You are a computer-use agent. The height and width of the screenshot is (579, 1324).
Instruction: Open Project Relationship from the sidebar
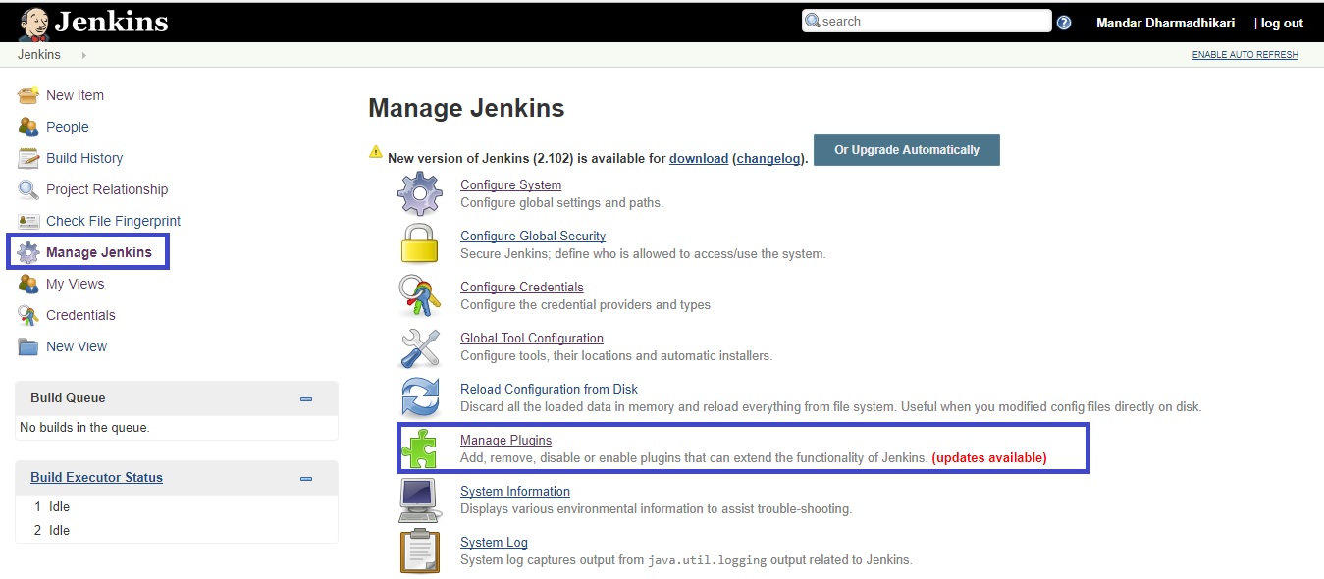click(107, 189)
